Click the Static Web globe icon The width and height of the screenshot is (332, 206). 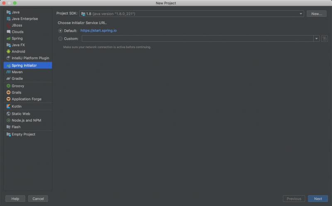pyautogui.click(x=8, y=114)
